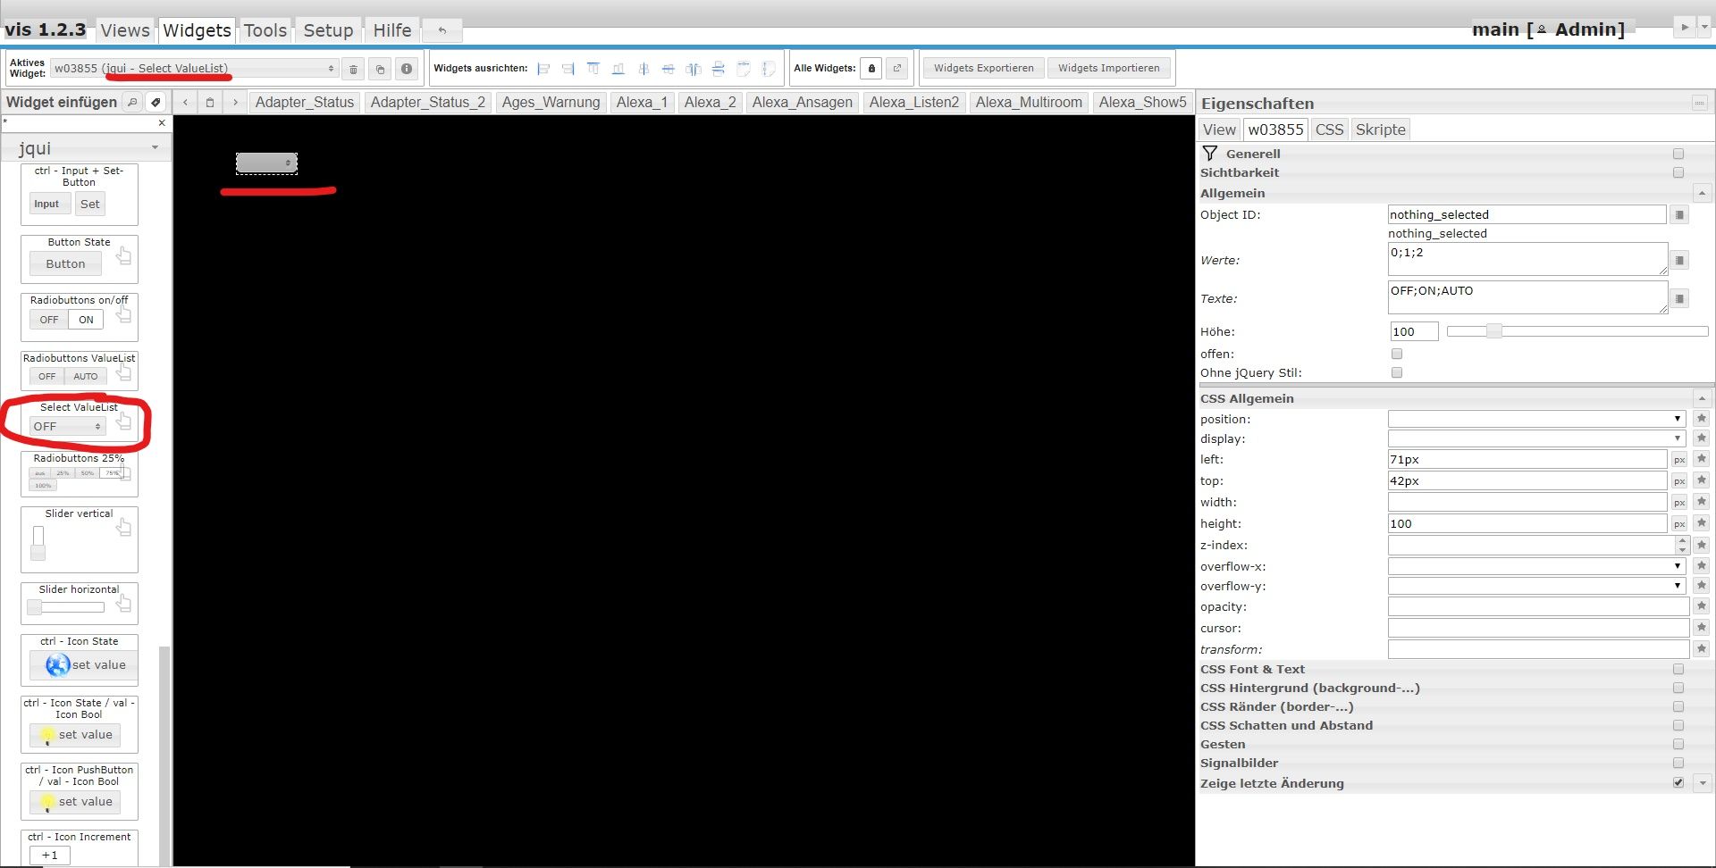Image resolution: width=1716 pixels, height=868 pixels.
Task: Open the Views menu
Action: pos(125,30)
